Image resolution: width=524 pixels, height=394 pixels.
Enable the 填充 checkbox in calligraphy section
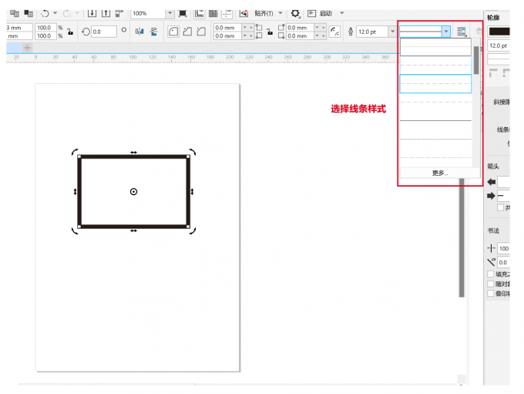tap(491, 274)
